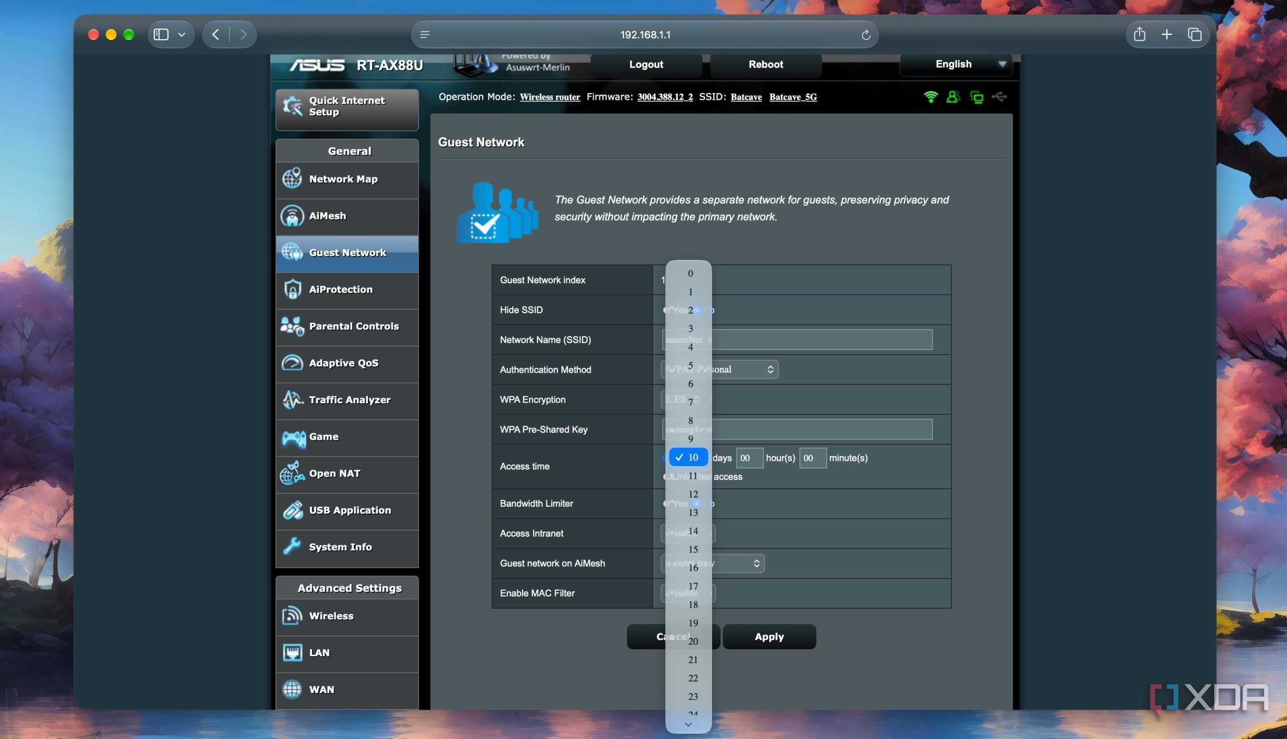Click the green Wi-Fi status icon

click(x=930, y=97)
